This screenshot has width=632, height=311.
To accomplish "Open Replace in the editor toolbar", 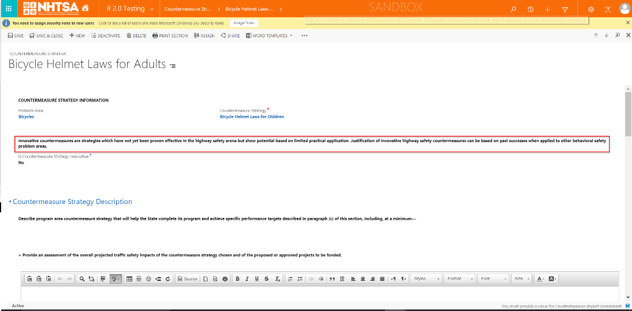I will pos(91,279).
